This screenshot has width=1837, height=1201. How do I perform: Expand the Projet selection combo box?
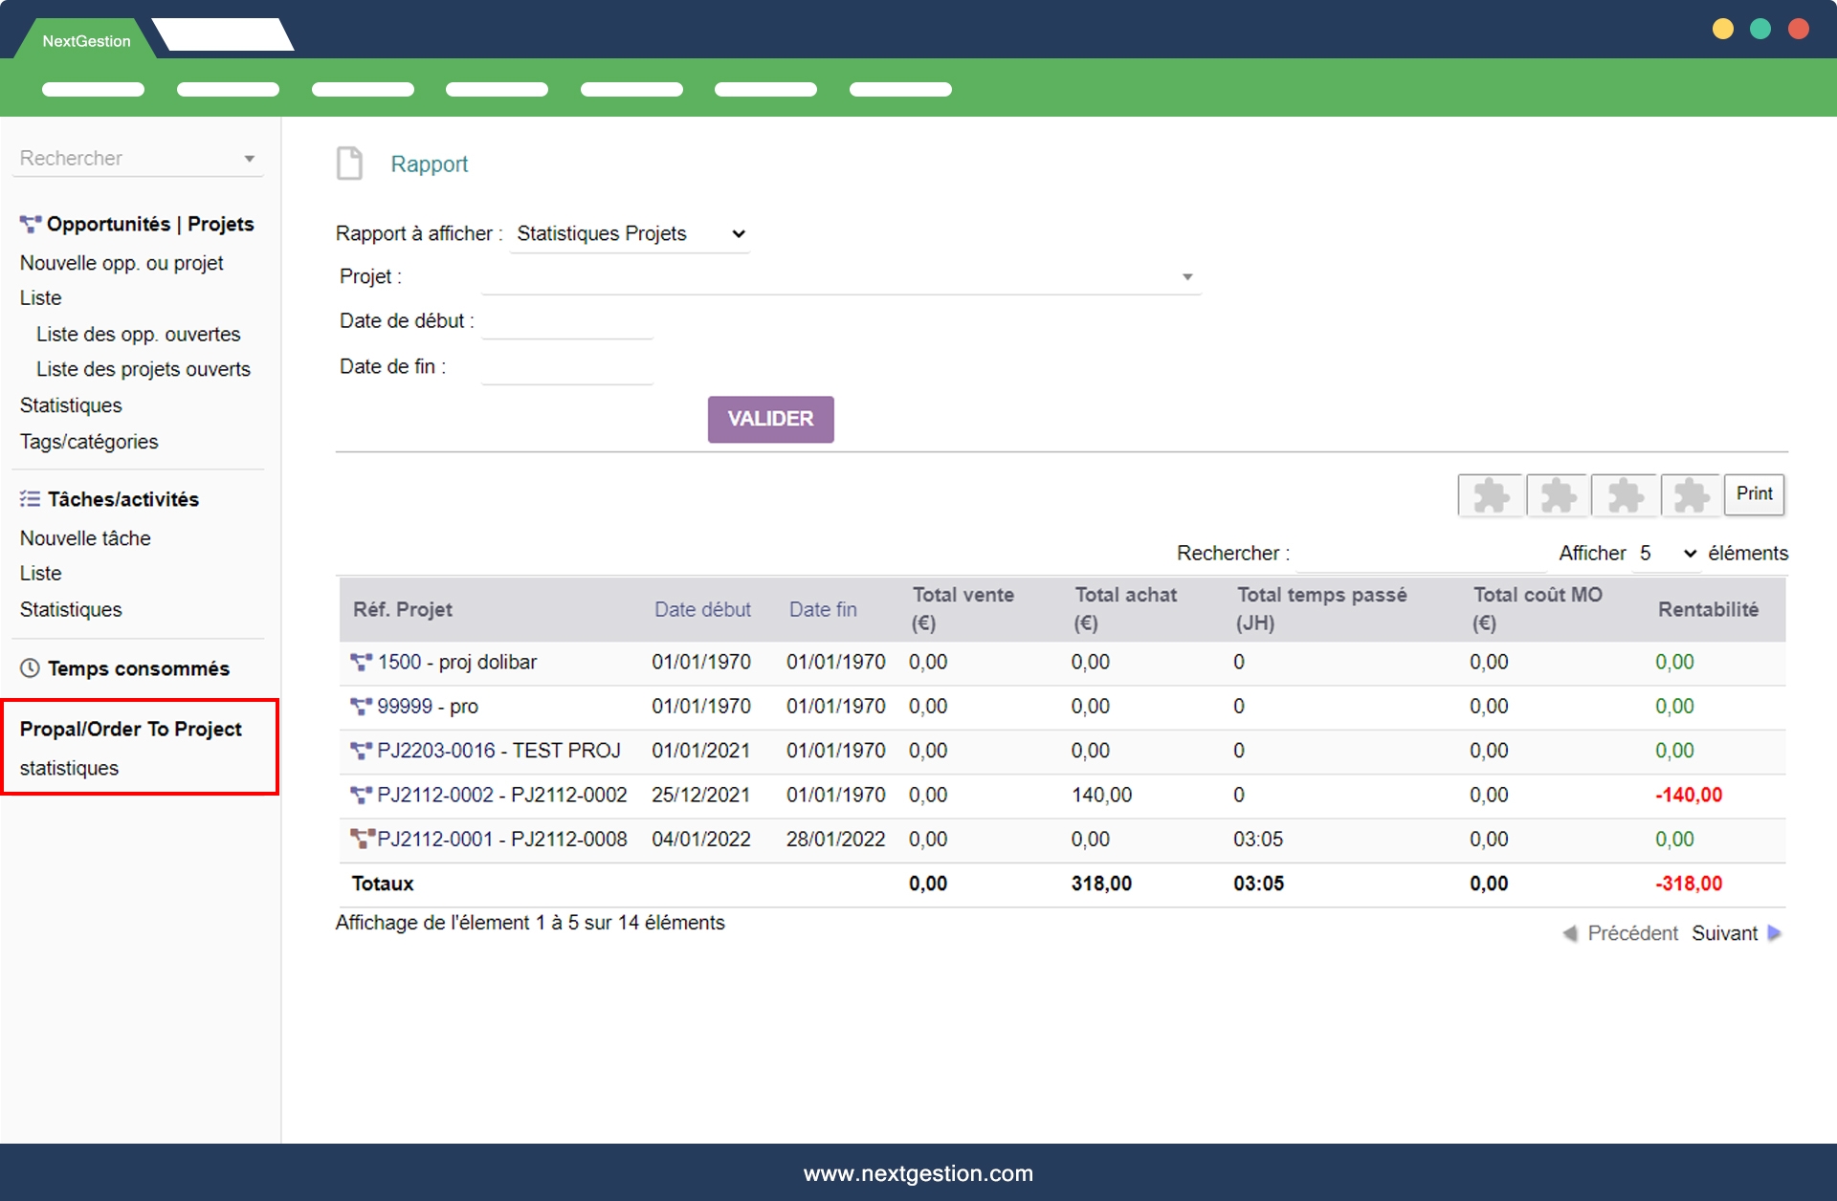click(x=1187, y=277)
